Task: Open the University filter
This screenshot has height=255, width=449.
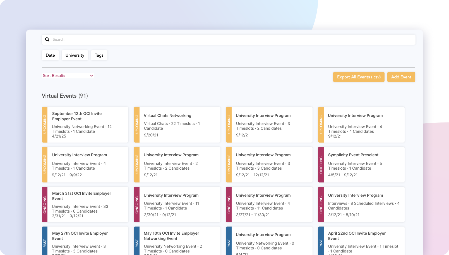Action: point(75,55)
